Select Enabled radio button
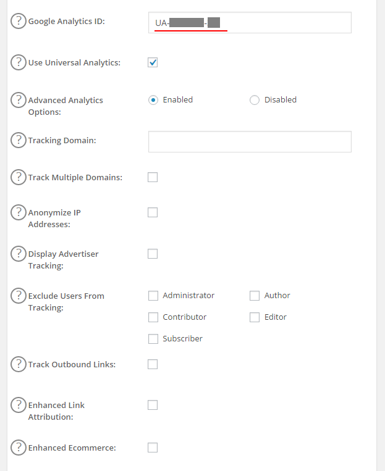The width and height of the screenshot is (385, 471). pos(153,100)
